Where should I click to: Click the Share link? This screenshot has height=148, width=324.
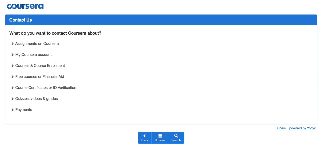point(282,128)
